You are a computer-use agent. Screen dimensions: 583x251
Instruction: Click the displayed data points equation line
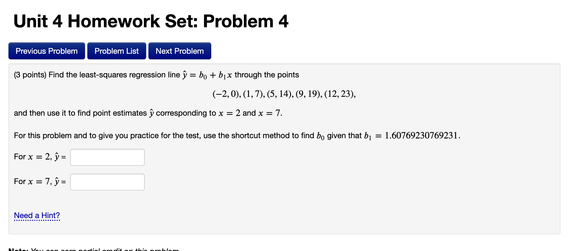pos(284,94)
